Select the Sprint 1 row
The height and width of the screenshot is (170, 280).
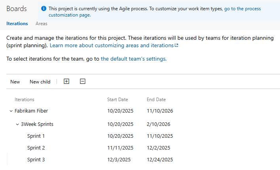point(36,136)
